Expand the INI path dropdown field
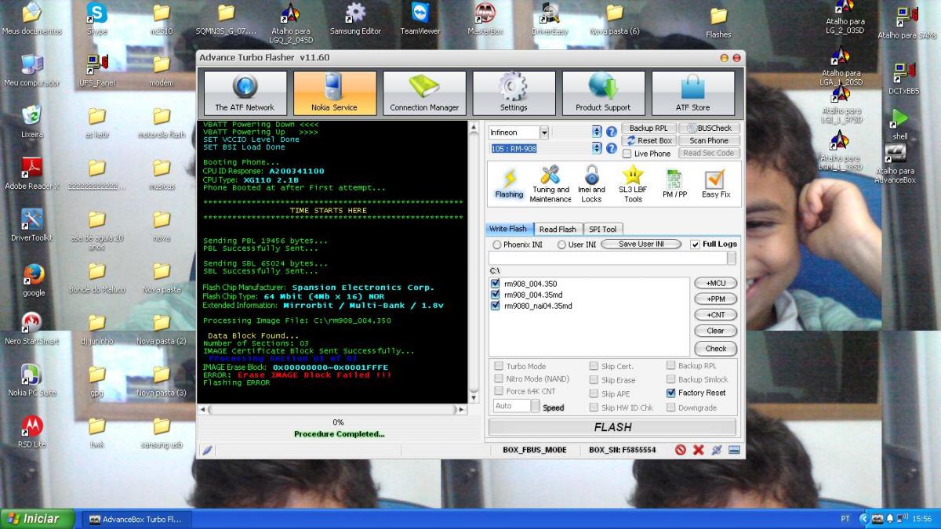The image size is (941, 529). coord(731,258)
